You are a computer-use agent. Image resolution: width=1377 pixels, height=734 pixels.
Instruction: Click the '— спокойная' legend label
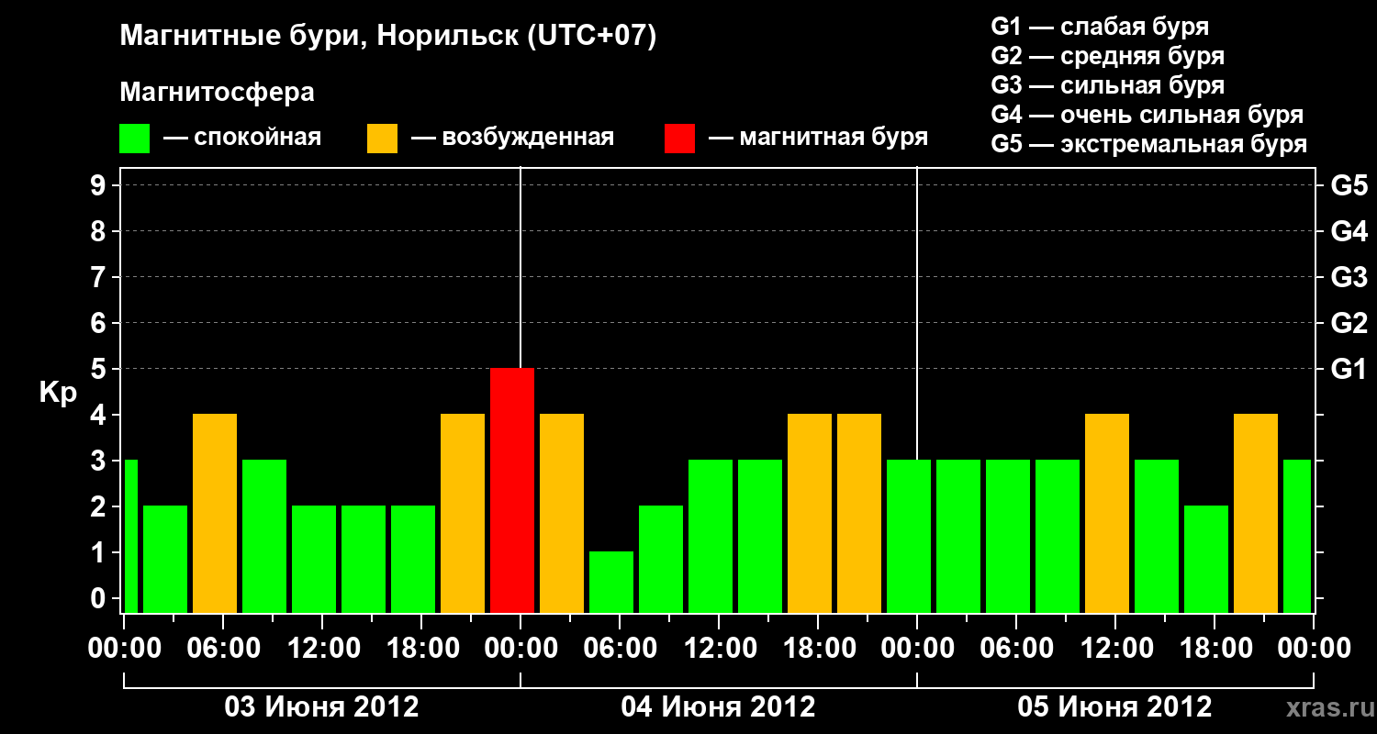point(242,139)
